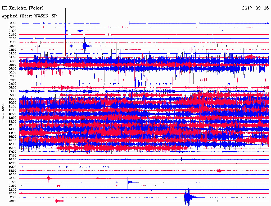Select the 12:30 time label
The height and width of the screenshot is (206, 271).
[x=12, y=118]
